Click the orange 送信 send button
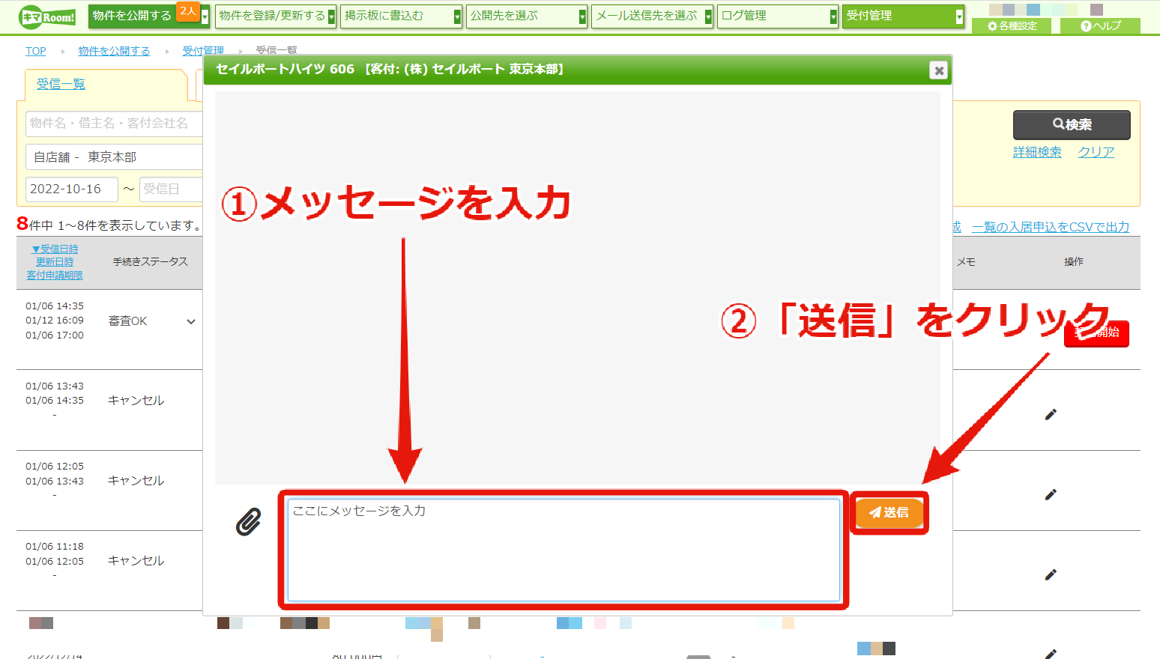The image size is (1160, 659). pyautogui.click(x=889, y=512)
